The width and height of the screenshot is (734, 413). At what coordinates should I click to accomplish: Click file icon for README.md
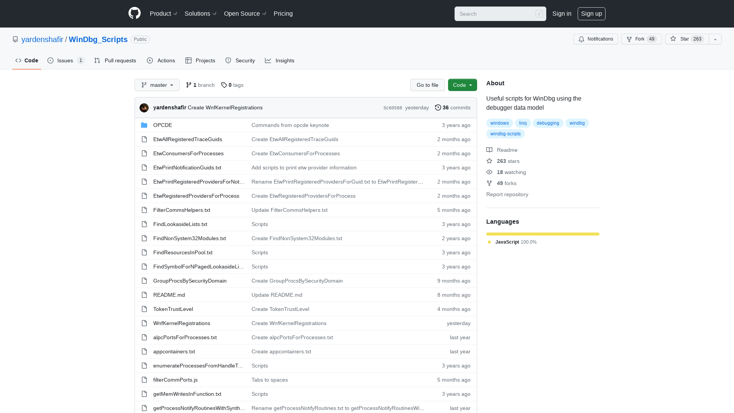[x=144, y=295]
